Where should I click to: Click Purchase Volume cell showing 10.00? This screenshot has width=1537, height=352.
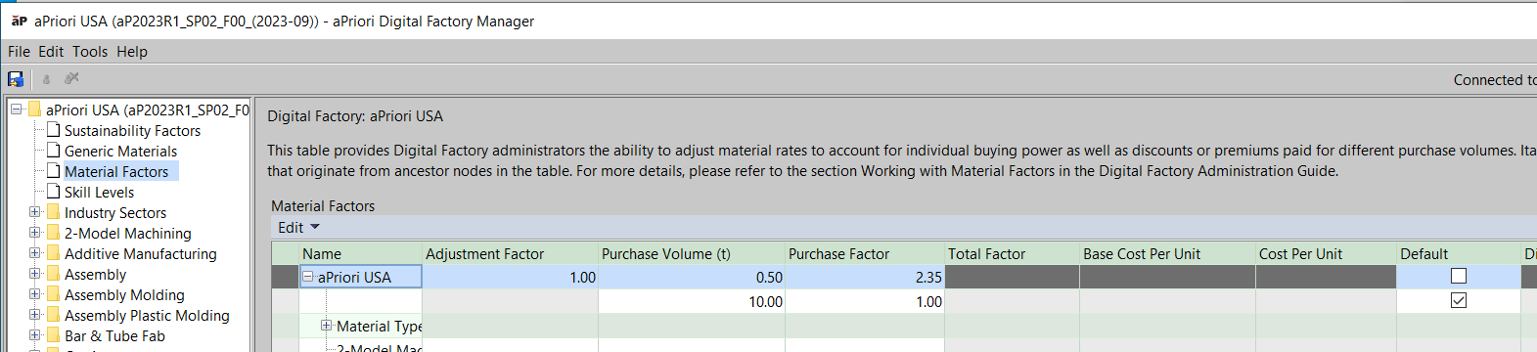point(691,301)
